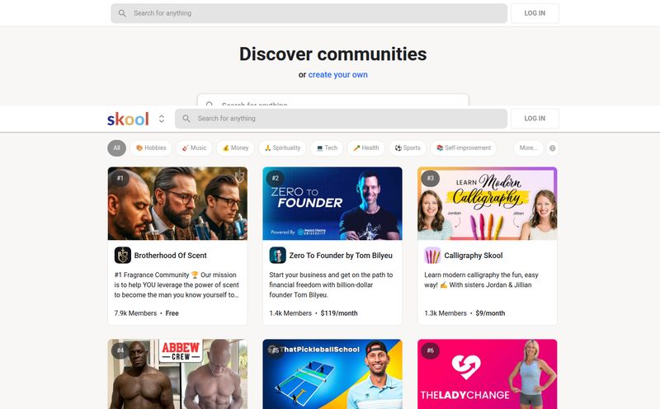The height and width of the screenshot is (409, 660).
Task: Click the #3 rank badge
Action: coord(430,178)
